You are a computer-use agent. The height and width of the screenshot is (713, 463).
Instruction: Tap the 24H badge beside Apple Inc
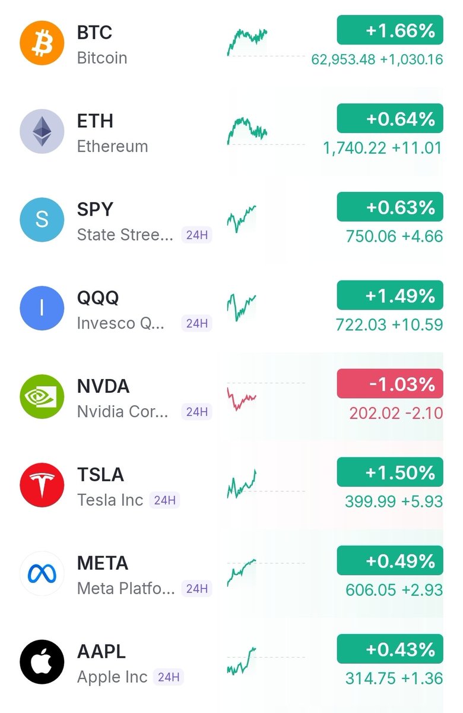point(169,677)
